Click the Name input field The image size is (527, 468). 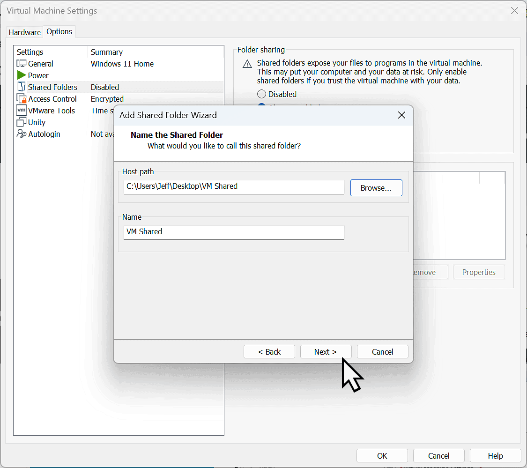(233, 232)
